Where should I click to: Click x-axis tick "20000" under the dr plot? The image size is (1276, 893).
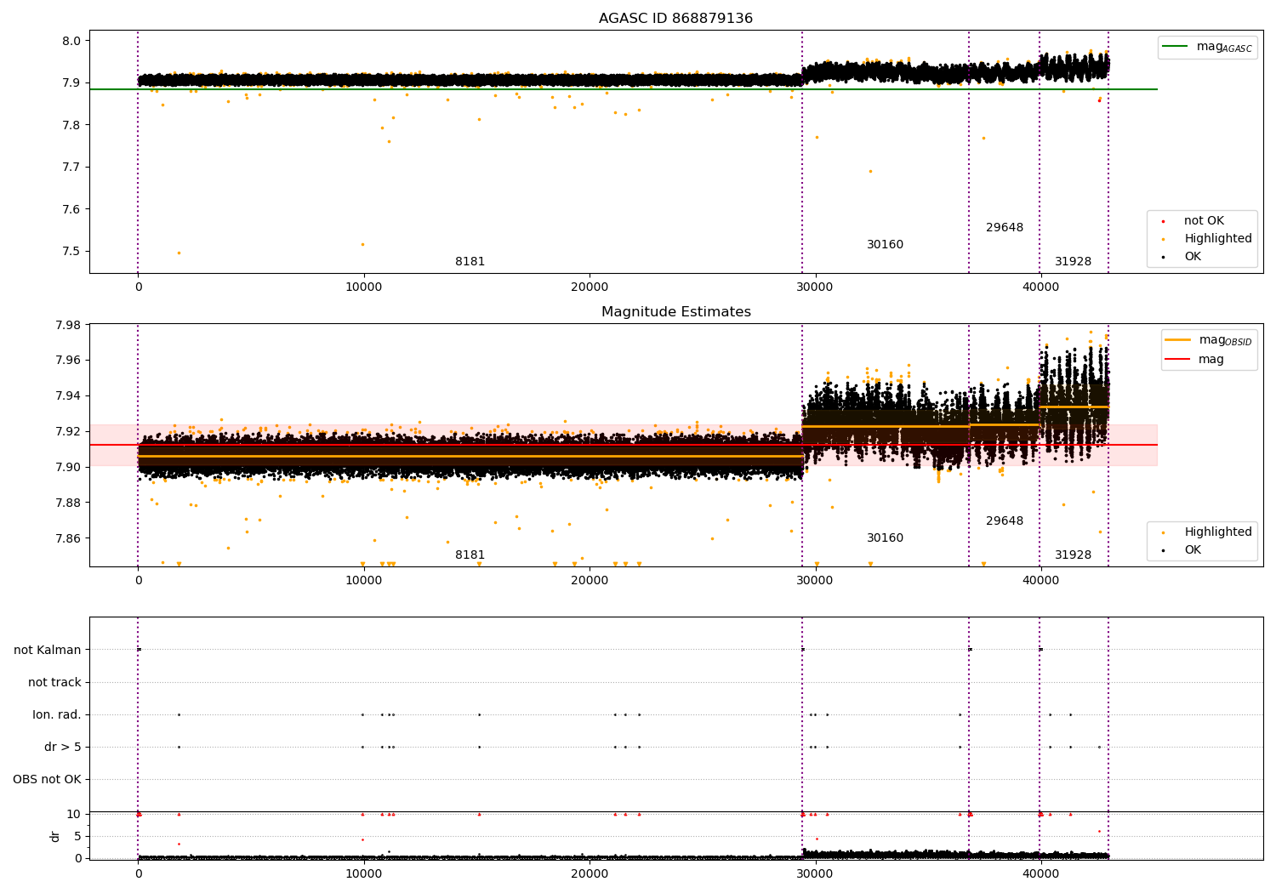[590, 874]
